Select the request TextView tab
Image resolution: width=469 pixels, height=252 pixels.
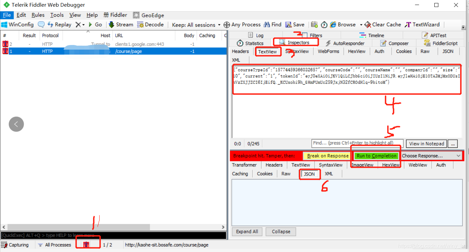click(267, 52)
